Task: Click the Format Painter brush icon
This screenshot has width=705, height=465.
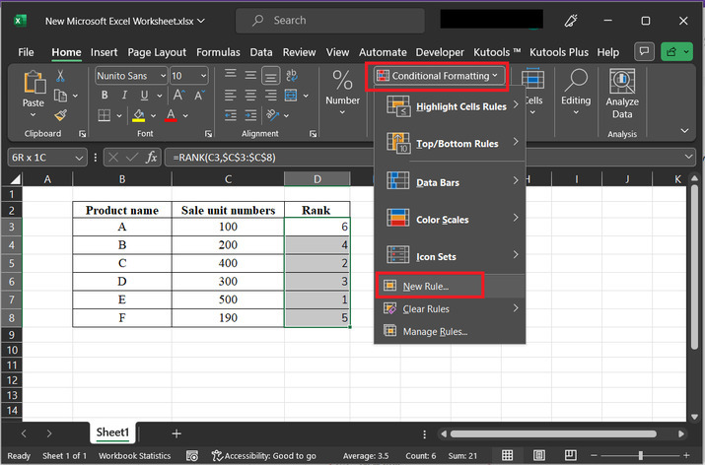Action: [x=60, y=115]
